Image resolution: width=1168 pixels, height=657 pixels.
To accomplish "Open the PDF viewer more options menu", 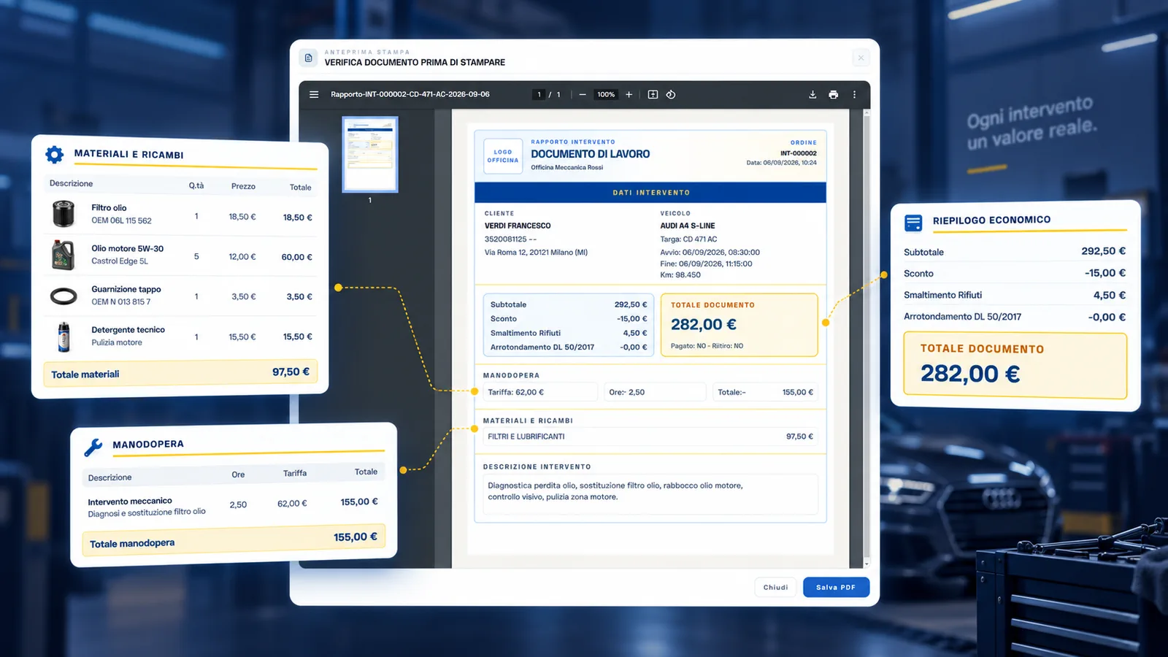I will point(854,94).
